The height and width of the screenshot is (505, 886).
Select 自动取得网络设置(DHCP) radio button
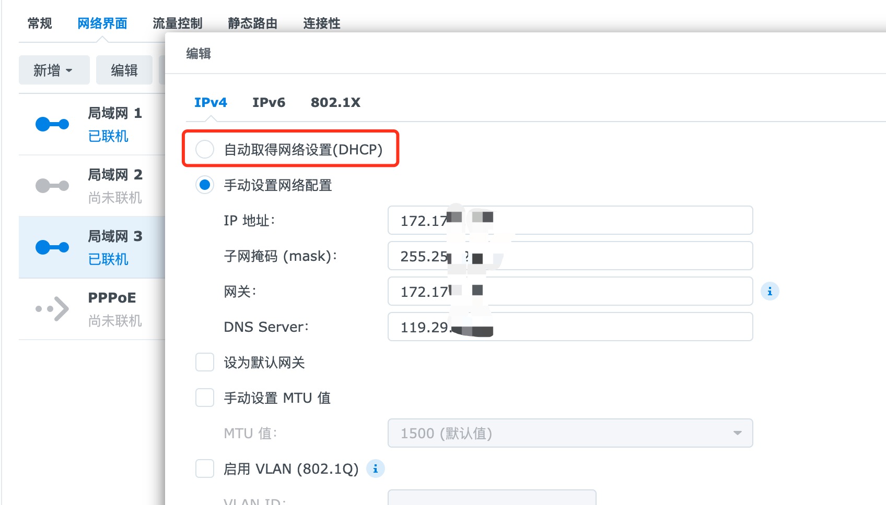point(205,149)
